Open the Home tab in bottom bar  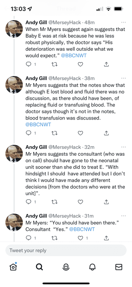(13, 267)
